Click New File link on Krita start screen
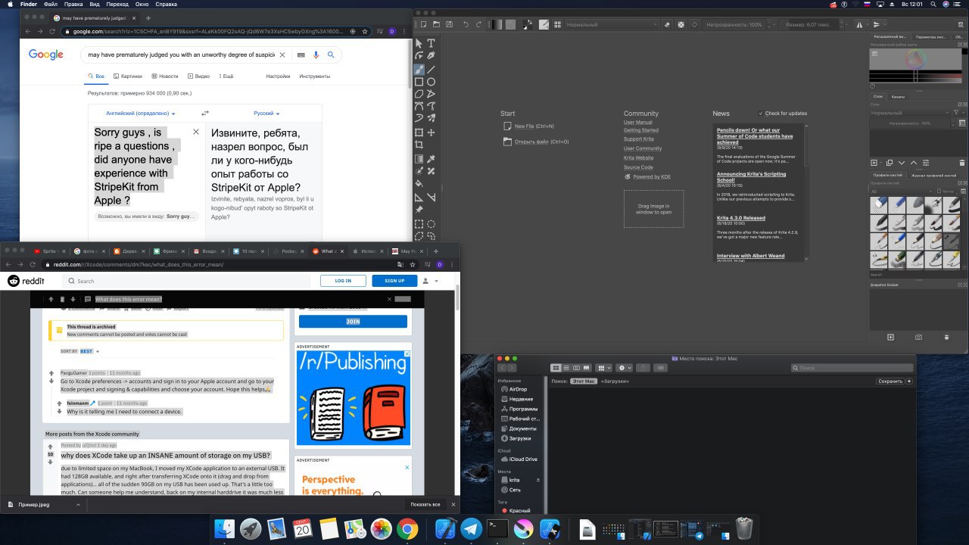The image size is (969, 545). [525, 126]
